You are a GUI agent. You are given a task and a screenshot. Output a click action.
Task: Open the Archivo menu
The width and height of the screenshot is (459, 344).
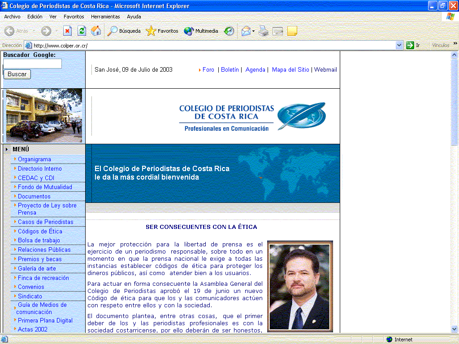(12, 17)
